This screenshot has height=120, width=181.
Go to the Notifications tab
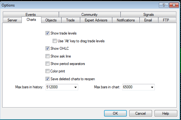point(126,20)
